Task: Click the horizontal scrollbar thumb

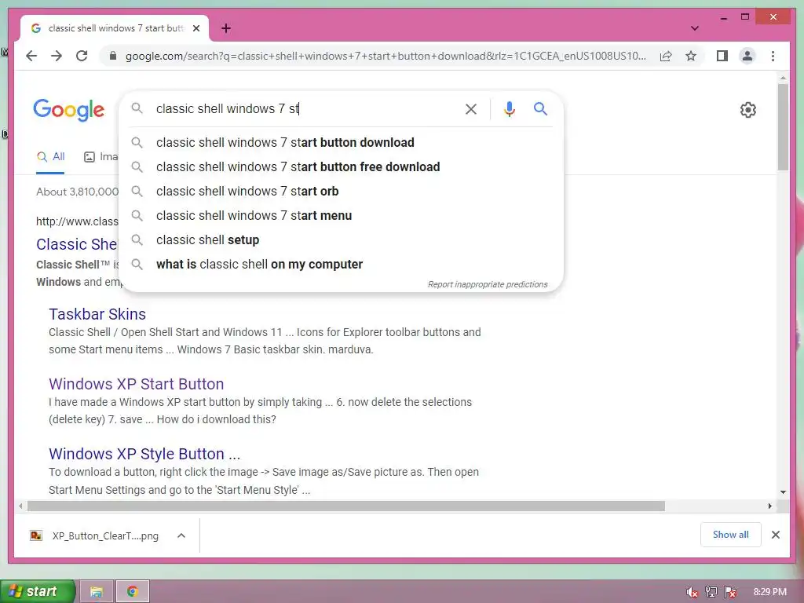Action: 346,506
